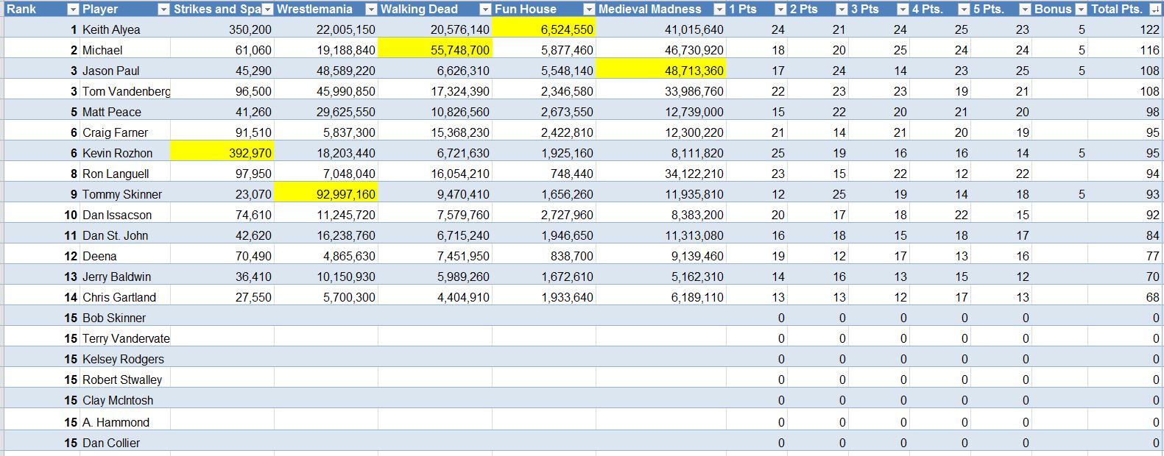Click the yellow cell with 55,748,700
The width and height of the screenshot is (1164, 456).
[x=434, y=50]
